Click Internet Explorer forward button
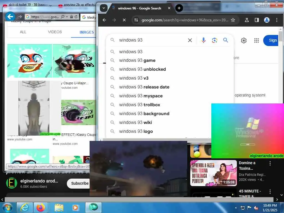This screenshot has width=284, height=213. pos(20,17)
